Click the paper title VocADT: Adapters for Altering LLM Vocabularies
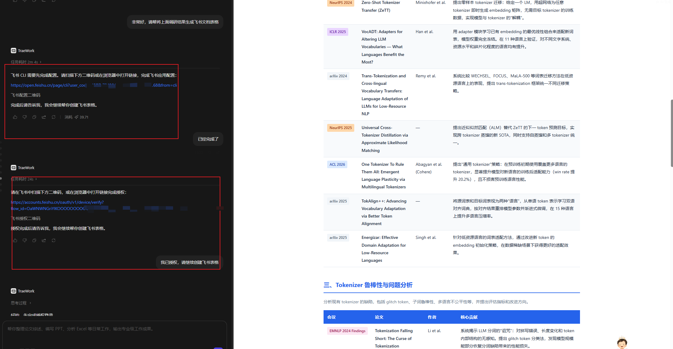This screenshot has width=673, height=349. [x=383, y=47]
